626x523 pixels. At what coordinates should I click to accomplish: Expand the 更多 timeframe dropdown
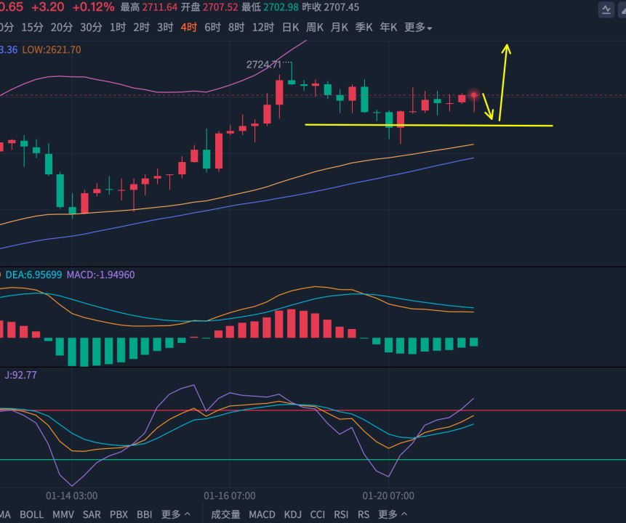pyautogui.click(x=418, y=28)
